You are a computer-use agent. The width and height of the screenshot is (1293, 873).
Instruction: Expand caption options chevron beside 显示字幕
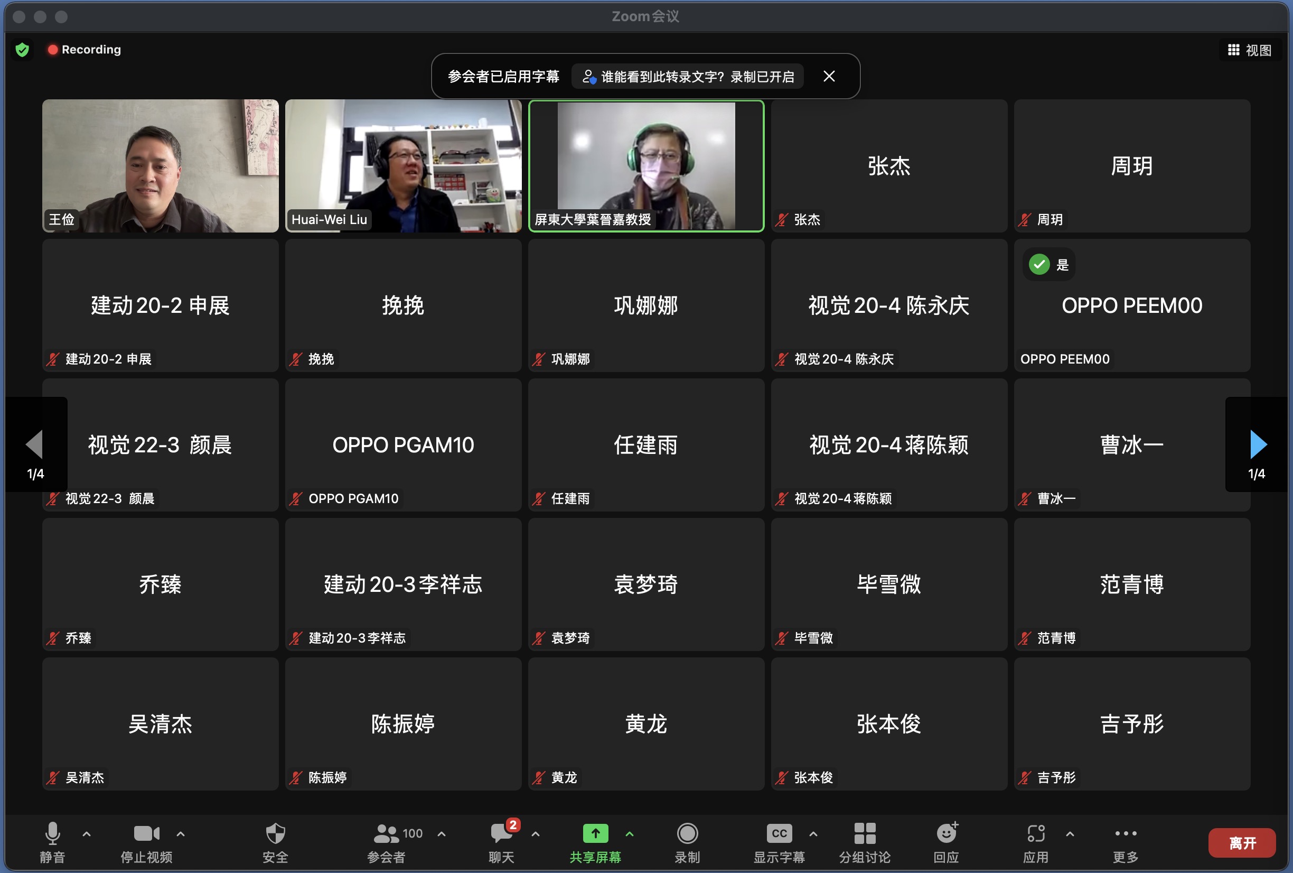813,834
